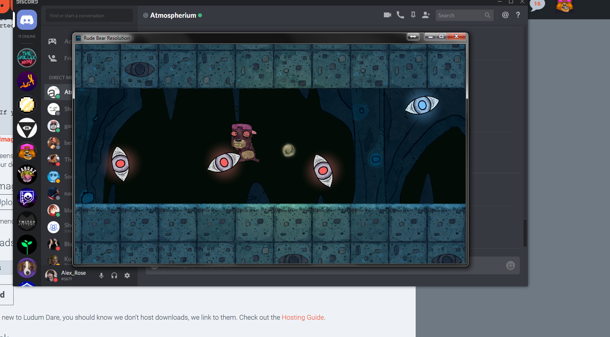Open recent mentions
This screenshot has height=337, width=610.
point(505,15)
